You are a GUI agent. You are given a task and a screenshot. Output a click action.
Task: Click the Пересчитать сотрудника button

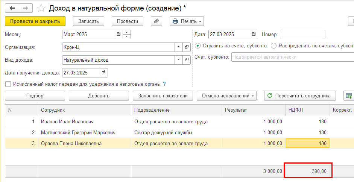pos(299,96)
